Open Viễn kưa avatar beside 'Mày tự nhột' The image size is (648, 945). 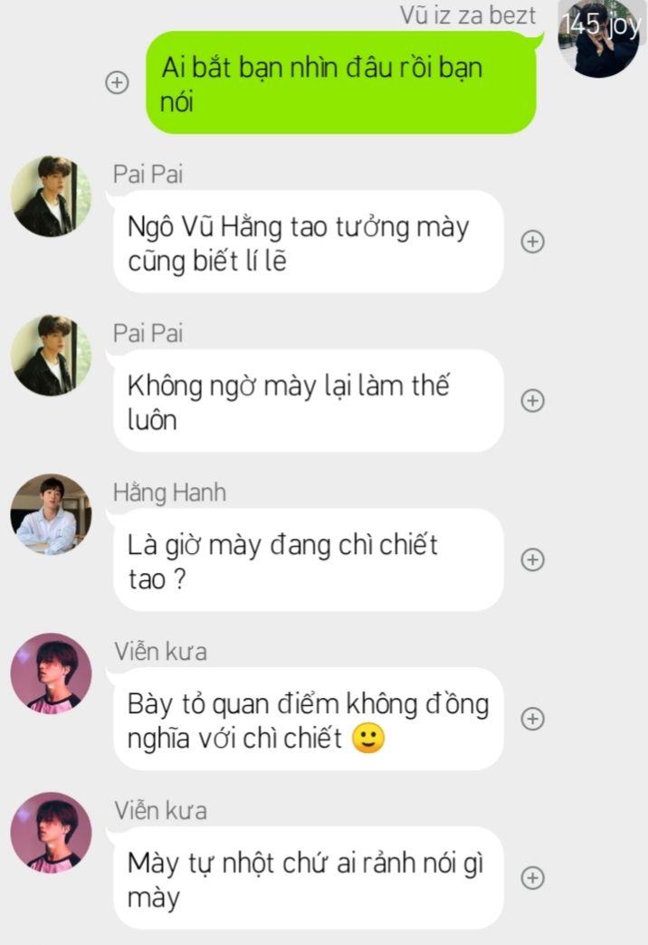point(52,832)
